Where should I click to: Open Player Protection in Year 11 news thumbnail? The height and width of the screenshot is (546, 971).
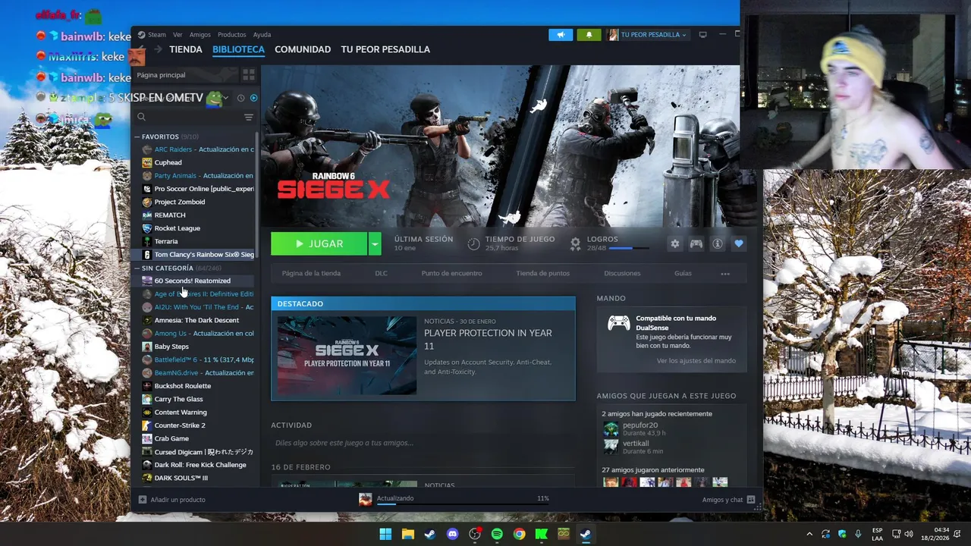pyautogui.click(x=347, y=356)
